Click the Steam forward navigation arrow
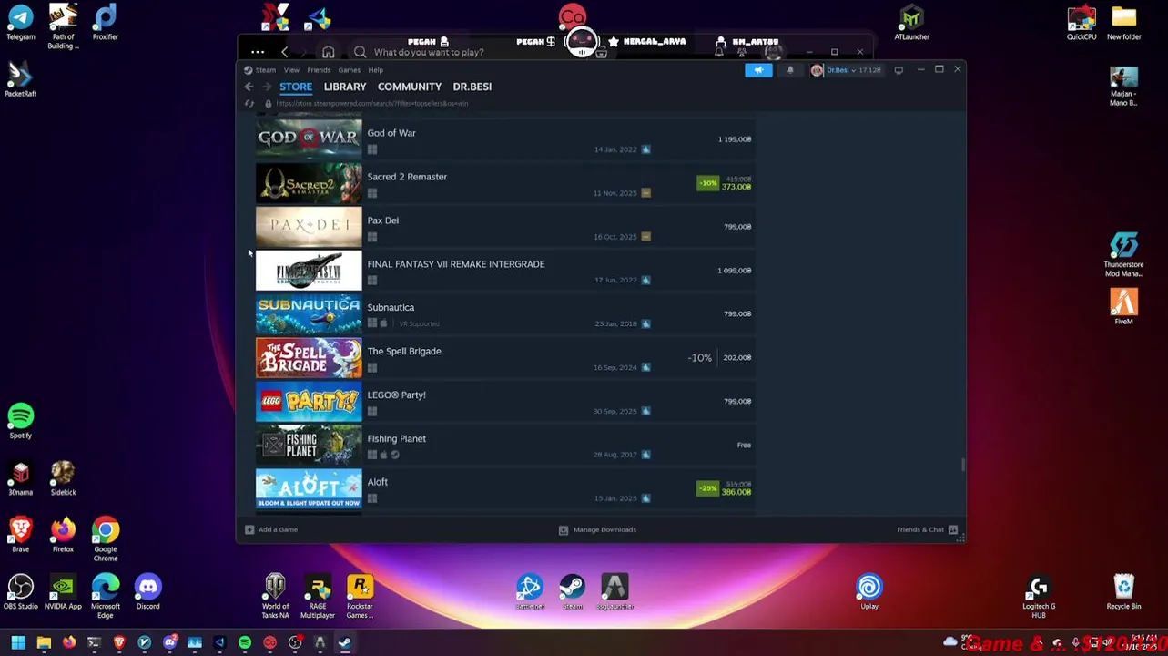Image resolution: width=1168 pixels, height=656 pixels. [x=267, y=87]
